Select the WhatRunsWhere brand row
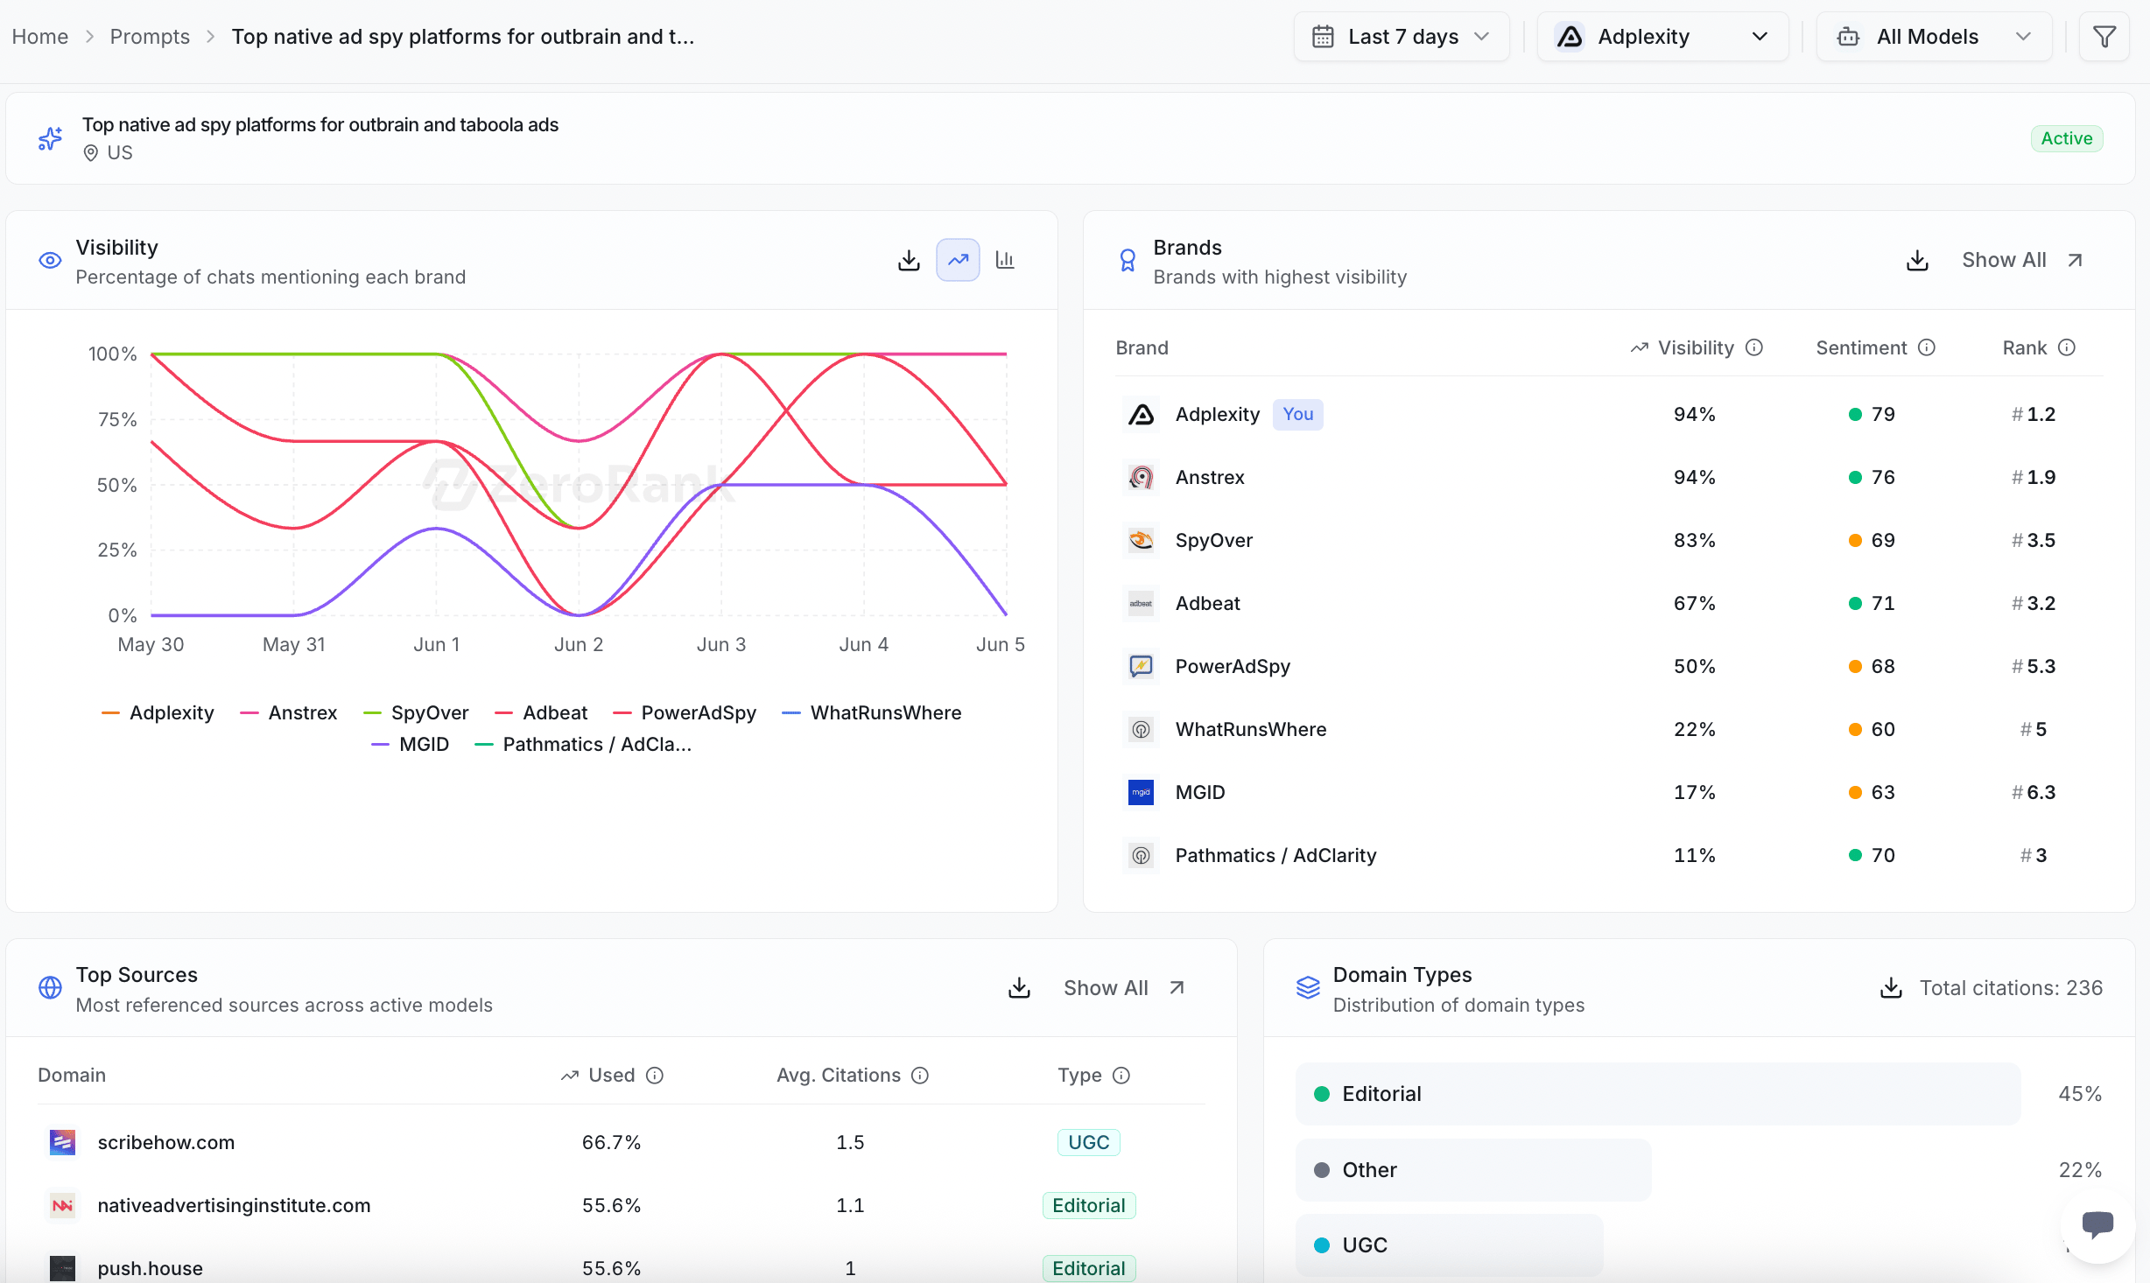 pyautogui.click(x=1609, y=730)
